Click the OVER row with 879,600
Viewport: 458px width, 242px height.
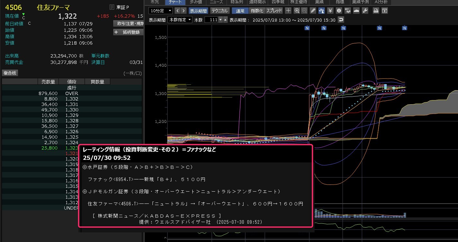click(72, 93)
